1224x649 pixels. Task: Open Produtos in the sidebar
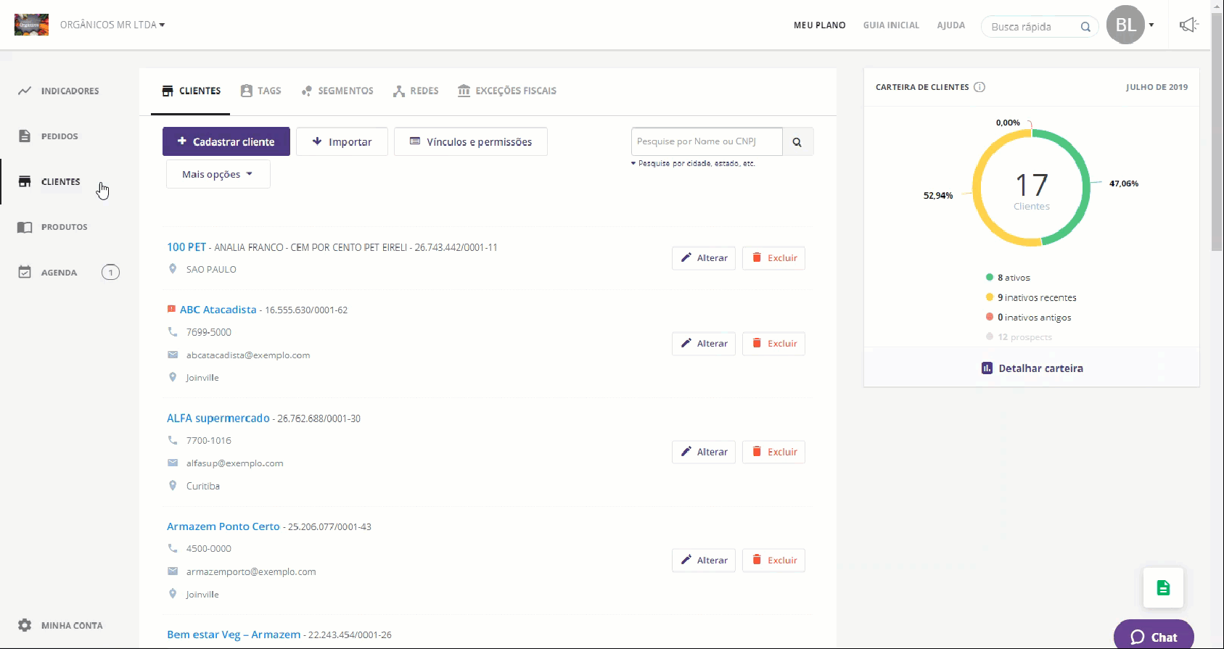[64, 227]
